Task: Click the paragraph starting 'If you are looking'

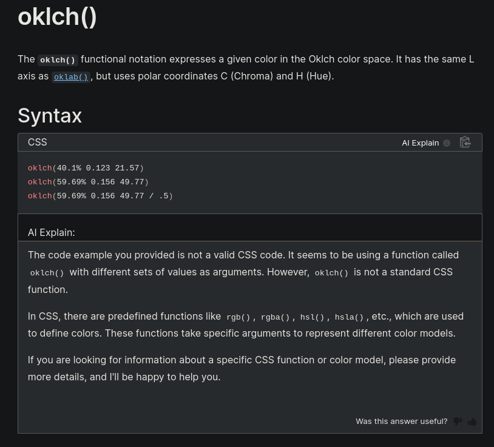Action: [242, 368]
